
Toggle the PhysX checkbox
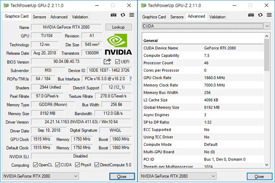[77, 165]
